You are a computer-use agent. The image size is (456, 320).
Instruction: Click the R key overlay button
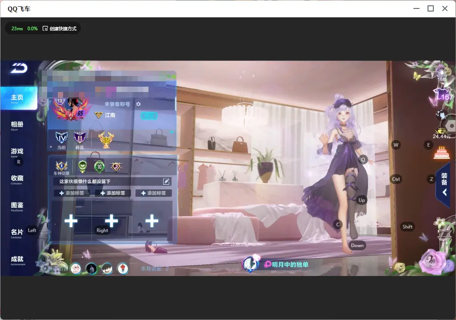click(x=19, y=162)
